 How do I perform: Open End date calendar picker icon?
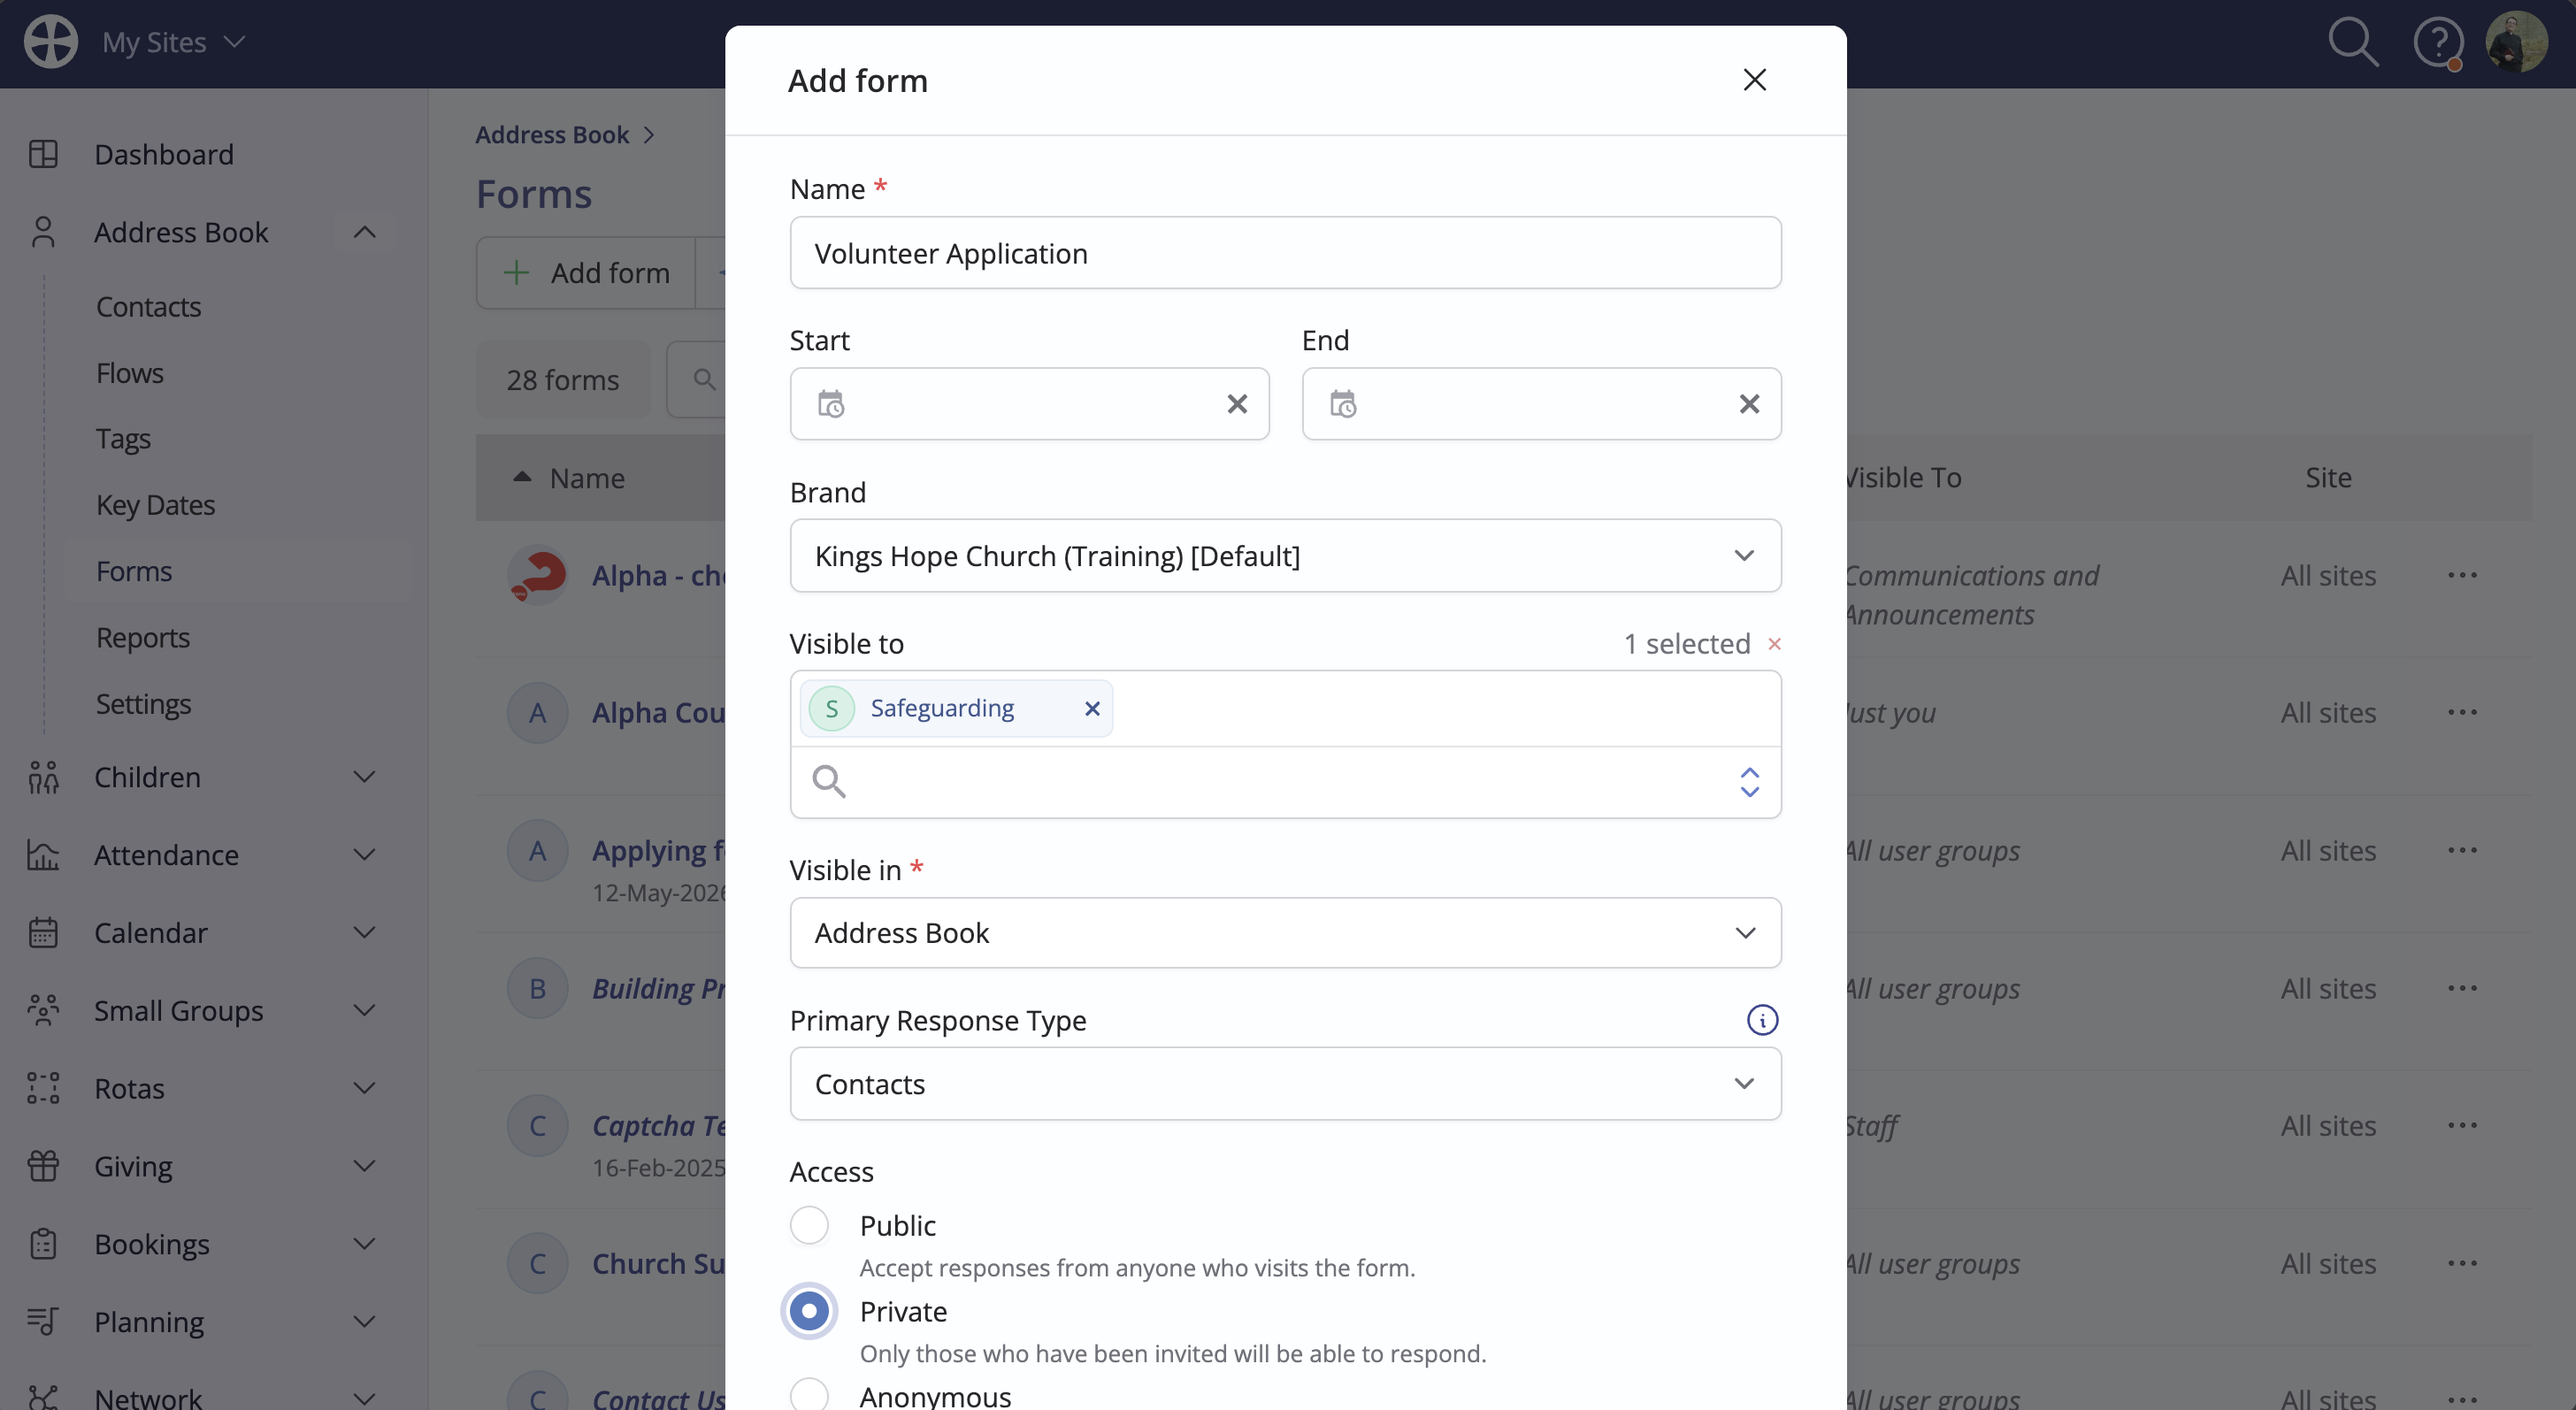[1343, 404]
